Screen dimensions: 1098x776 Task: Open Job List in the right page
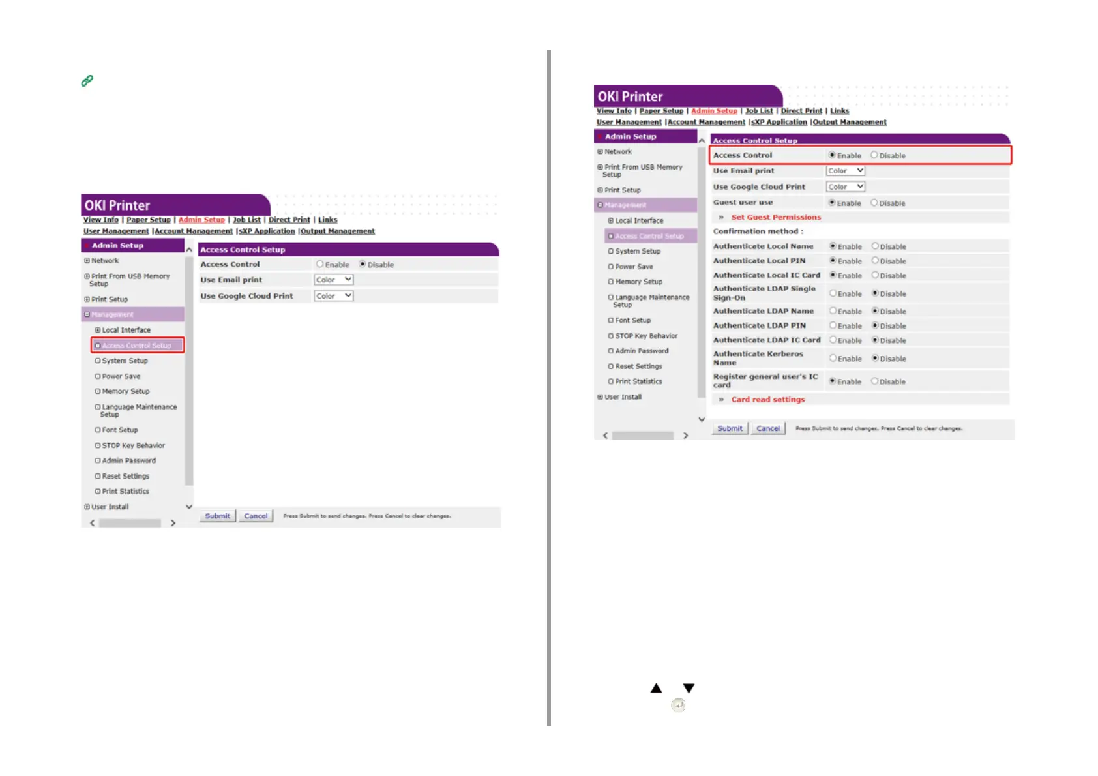coord(759,111)
